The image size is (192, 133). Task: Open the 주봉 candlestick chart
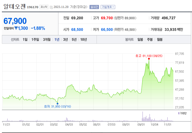pyautogui.click(x=150, y=40)
